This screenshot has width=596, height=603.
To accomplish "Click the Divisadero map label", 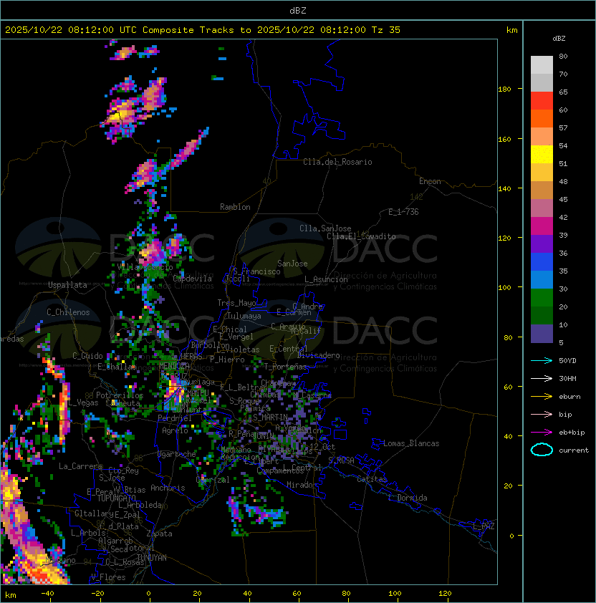I will (319, 355).
